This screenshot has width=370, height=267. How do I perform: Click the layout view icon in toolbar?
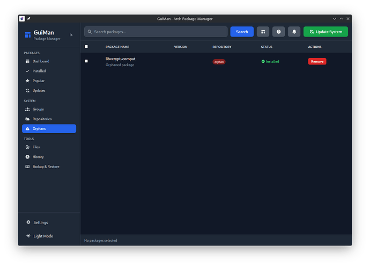(x=263, y=32)
